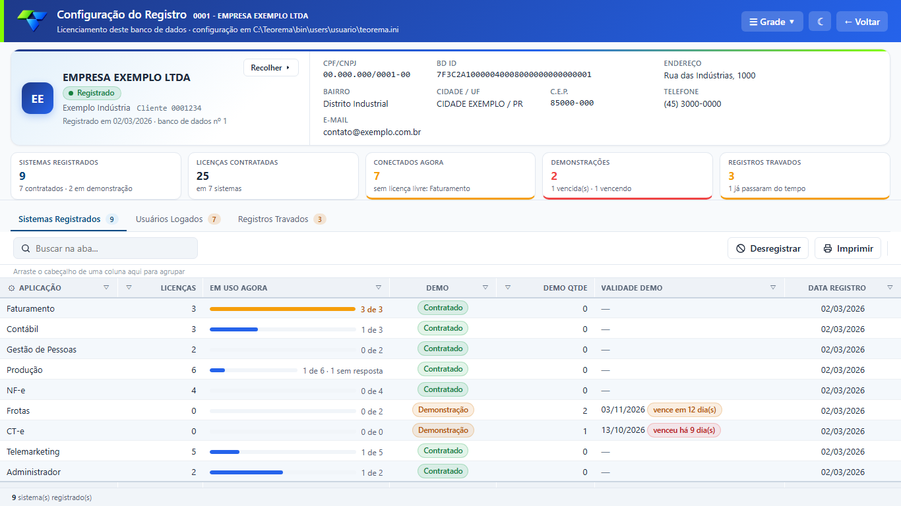Open filter dropdown of Em Uso Agora column
The image size is (901, 506).
379,287
